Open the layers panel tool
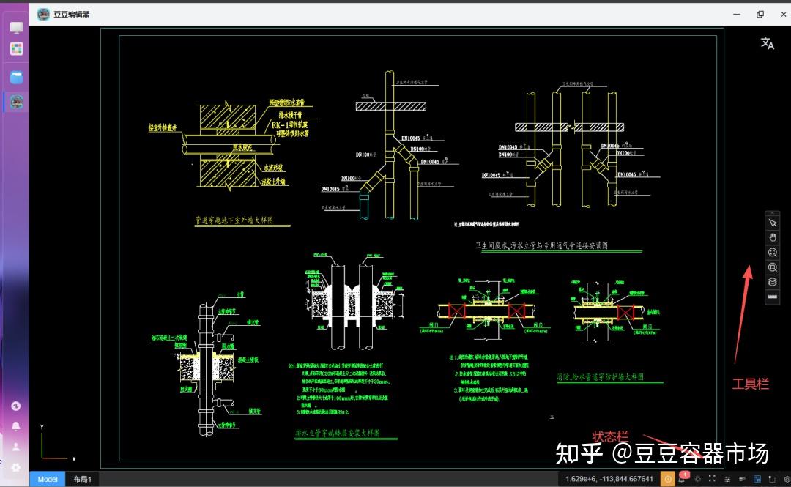The image size is (791, 487). point(773,282)
